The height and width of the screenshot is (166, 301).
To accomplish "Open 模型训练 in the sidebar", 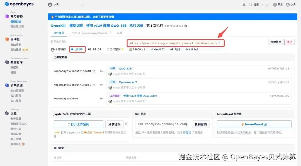I will 16,22.
